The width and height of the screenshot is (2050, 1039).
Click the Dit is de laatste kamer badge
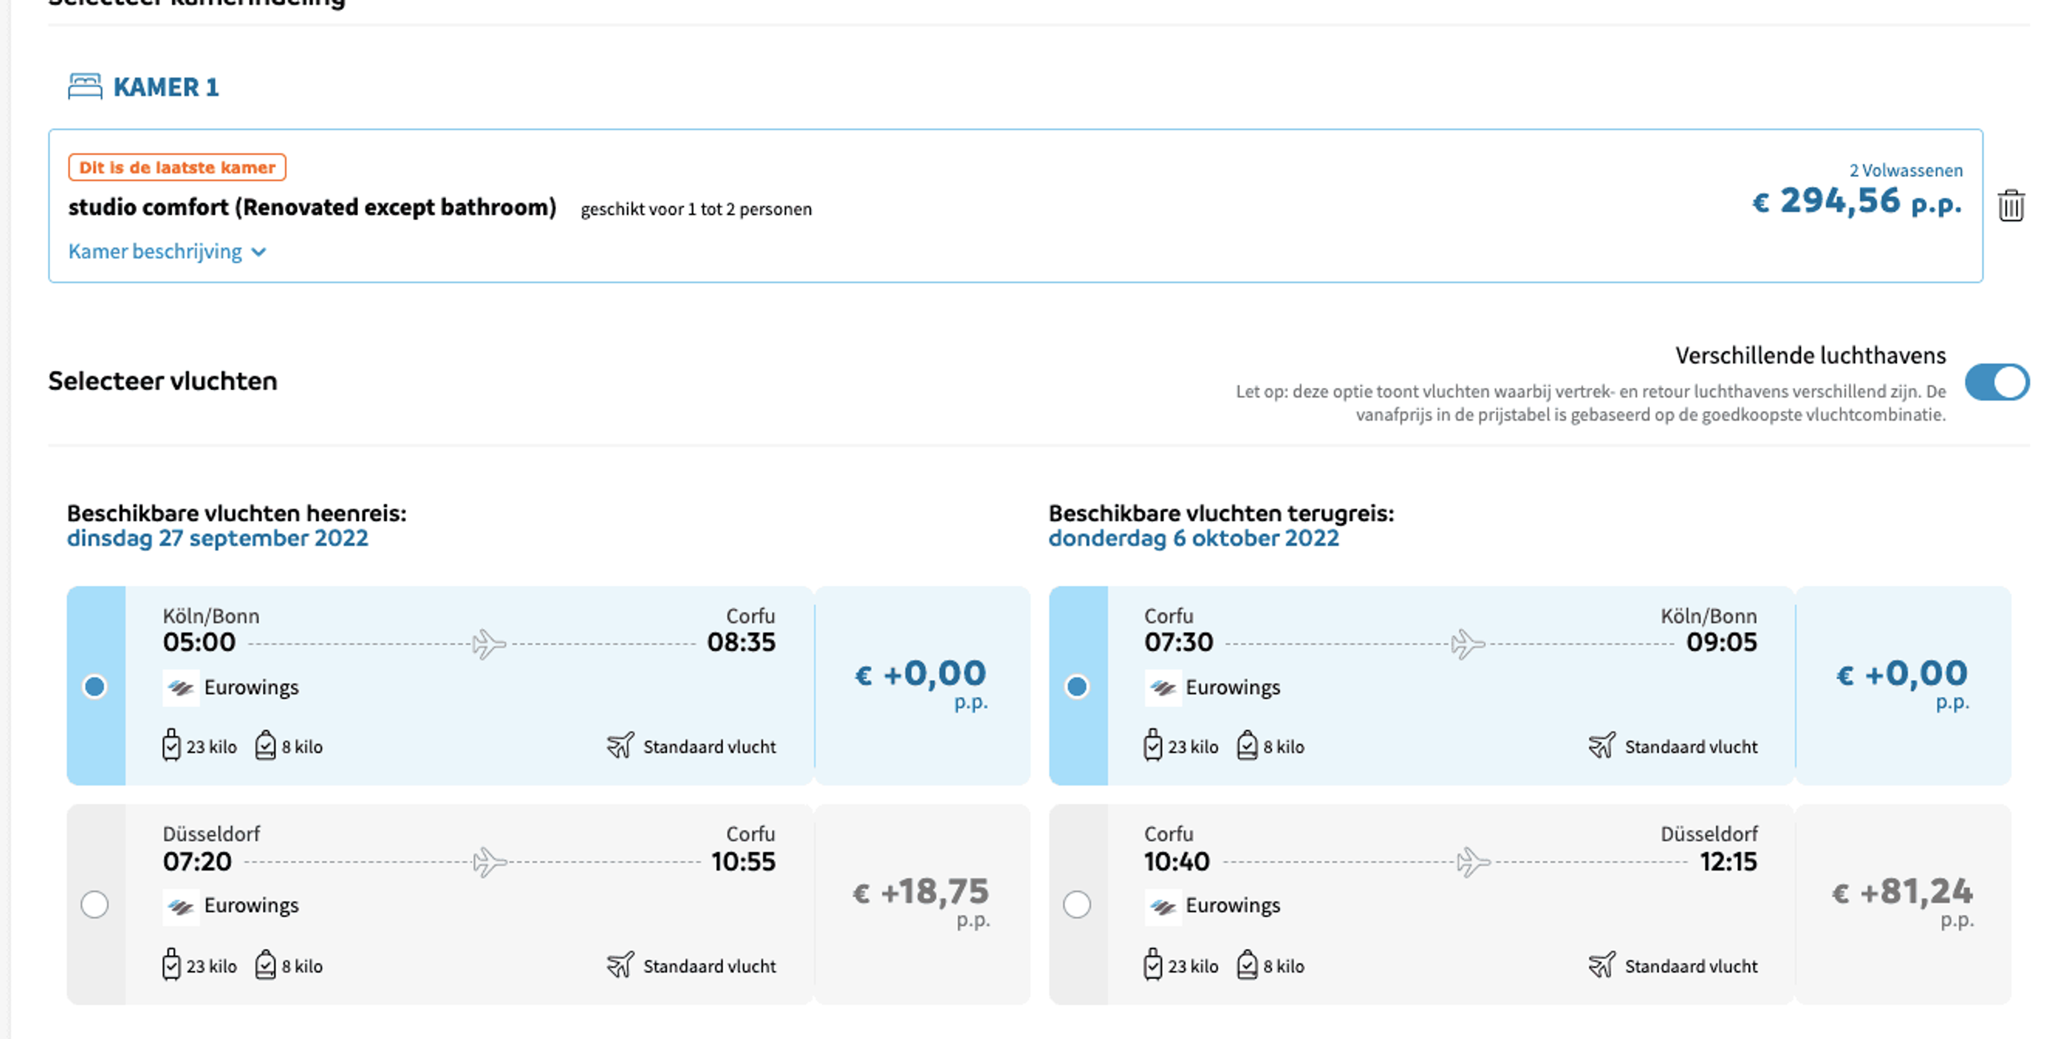tap(177, 167)
